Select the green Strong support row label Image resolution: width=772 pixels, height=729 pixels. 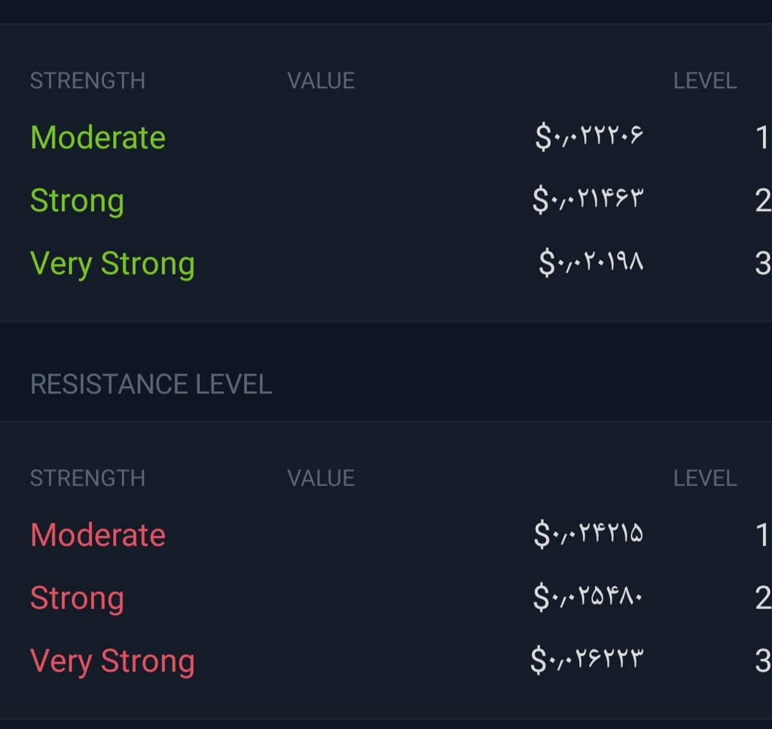coord(77,201)
